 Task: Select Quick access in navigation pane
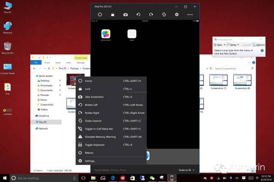tap(45, 76)
